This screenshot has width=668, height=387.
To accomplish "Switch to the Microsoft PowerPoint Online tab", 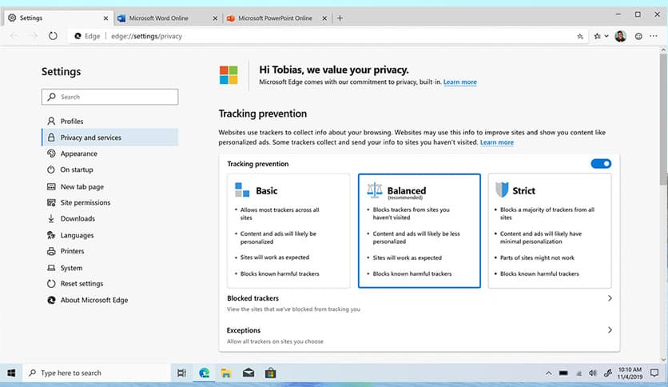I will [x=272, y=18].
